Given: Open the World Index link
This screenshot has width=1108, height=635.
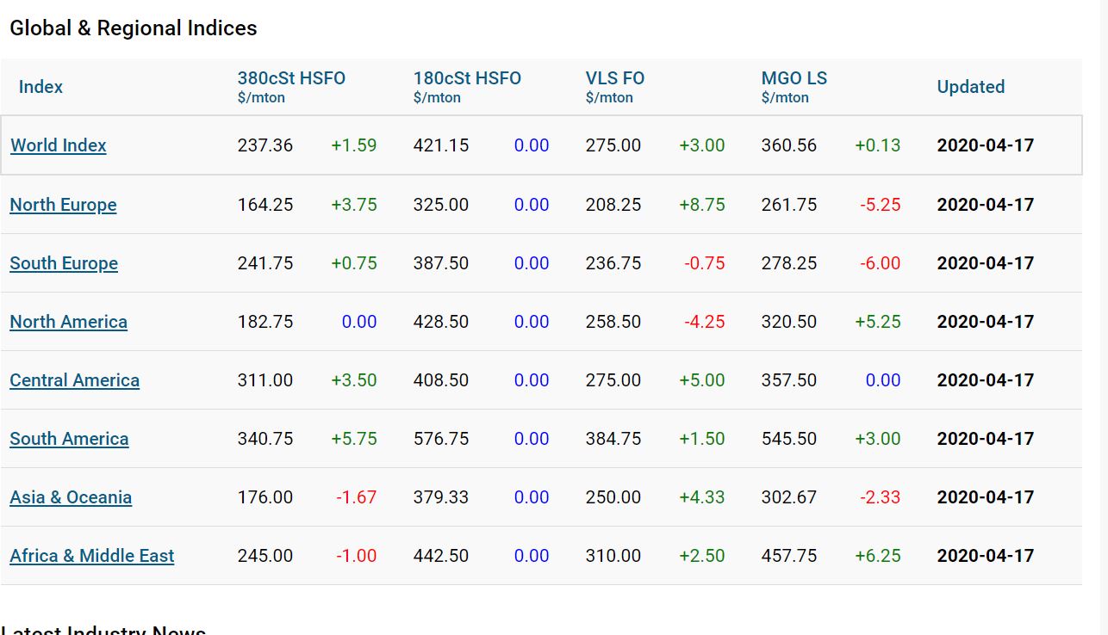Looking at the screenshot, I should pyautogui.click(x=59, y=145).
